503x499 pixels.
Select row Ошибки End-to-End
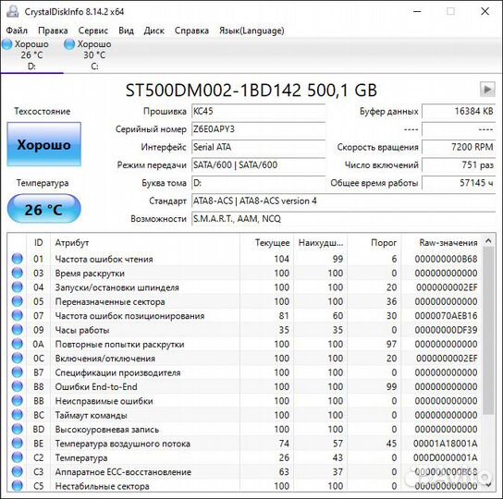tap(245, 386)
